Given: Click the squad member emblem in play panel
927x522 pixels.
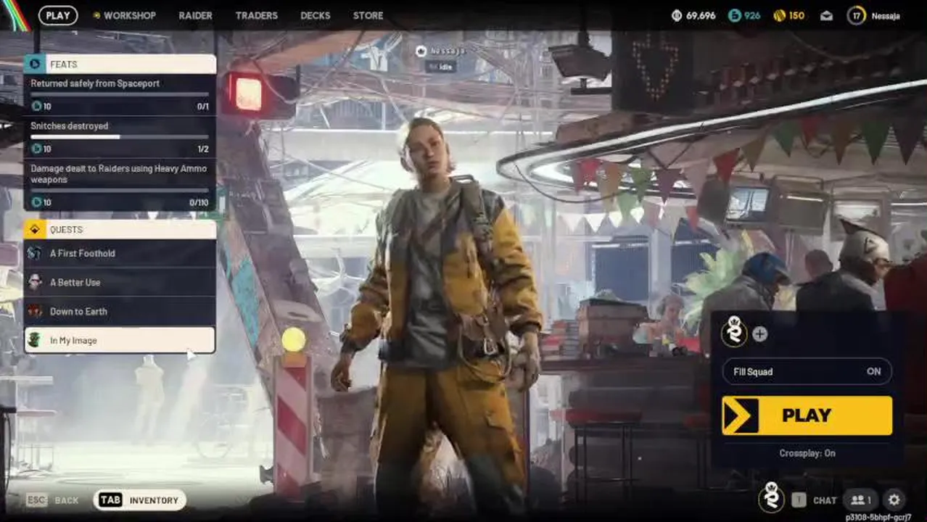Looking at the screenshot, I should (734, 333).
